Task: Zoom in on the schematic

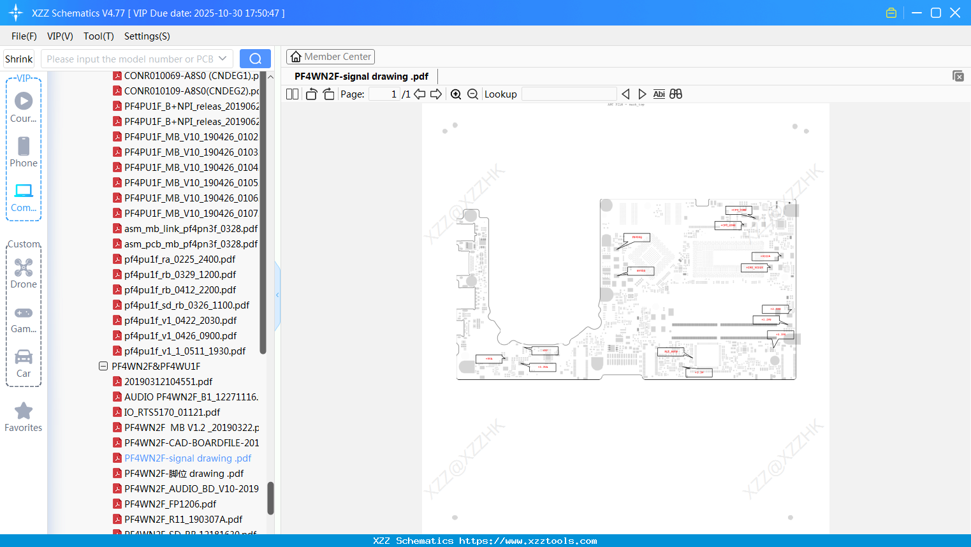Action: click(x=456, y=94)
